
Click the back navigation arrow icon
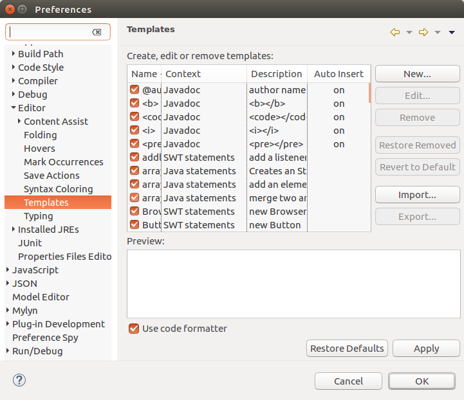pyautogui.click(x=395, y=32)
